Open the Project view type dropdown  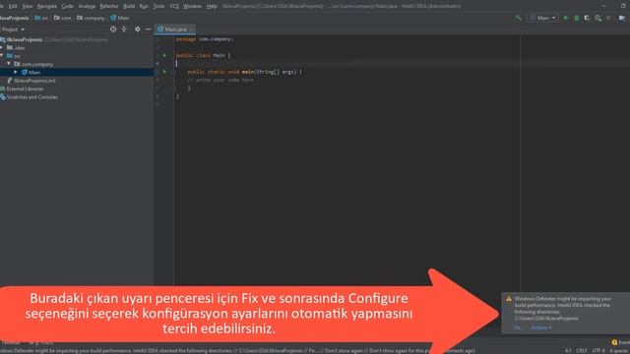point(13,29)
